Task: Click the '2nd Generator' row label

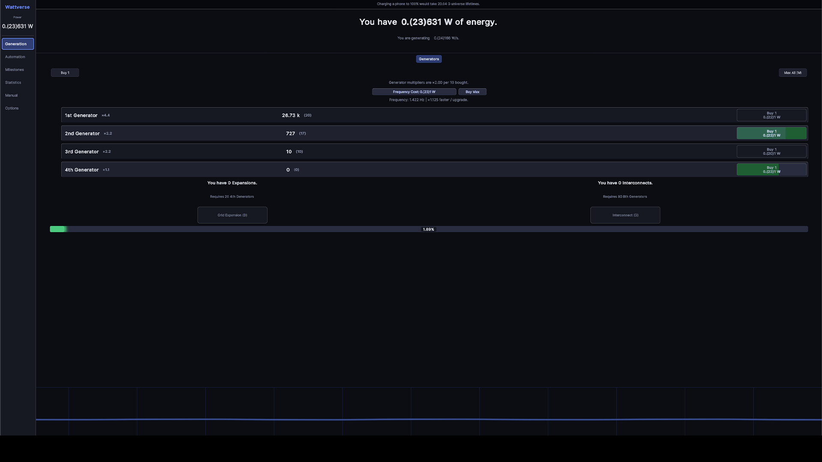Action: (x=82, y=133)
